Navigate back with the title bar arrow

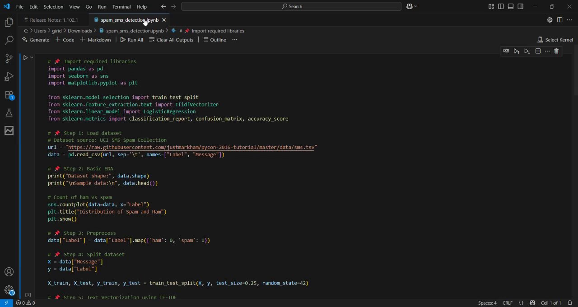pyautogui.click(x=163, y=6)
